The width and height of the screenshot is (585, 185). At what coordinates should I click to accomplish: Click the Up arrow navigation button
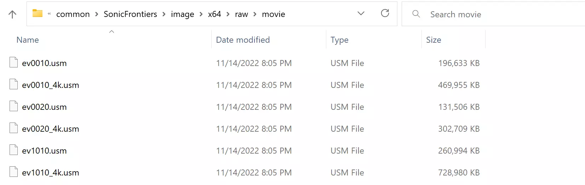point(12,14)
